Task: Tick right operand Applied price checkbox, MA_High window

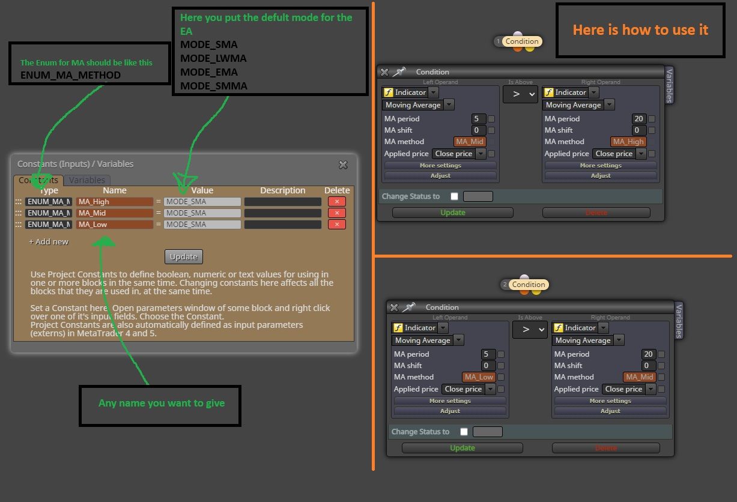Action: coord(652,154)
